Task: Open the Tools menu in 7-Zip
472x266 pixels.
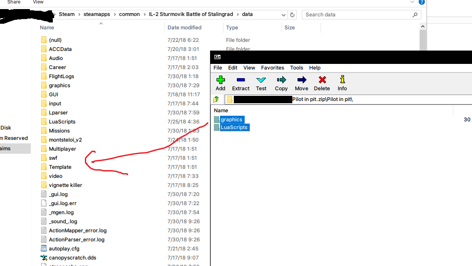Action: pyautogui.click(x=297, y=68)
